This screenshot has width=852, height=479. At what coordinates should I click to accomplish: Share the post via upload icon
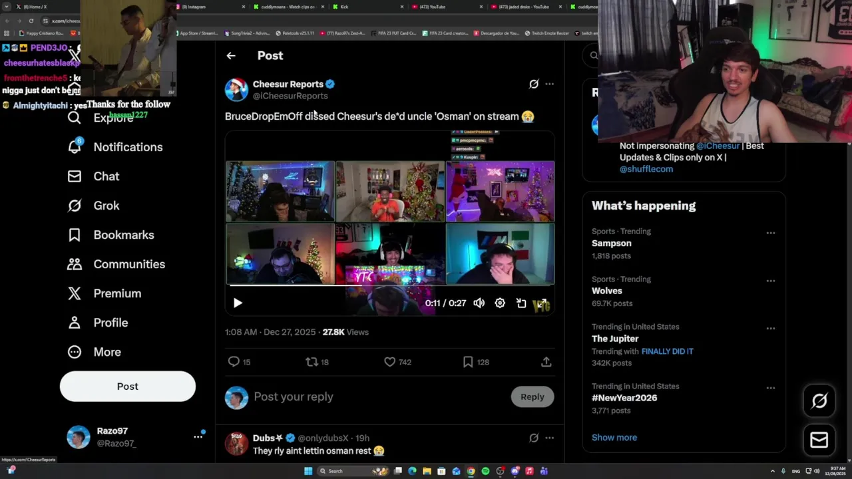[546, 362]
